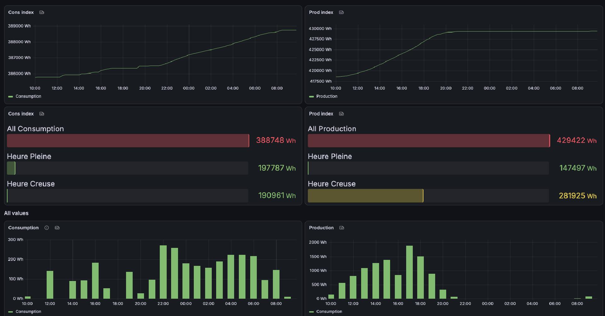Collapse the All values dashboard row
This screenshot has height=316, width=605.
(x=16, y=213)
